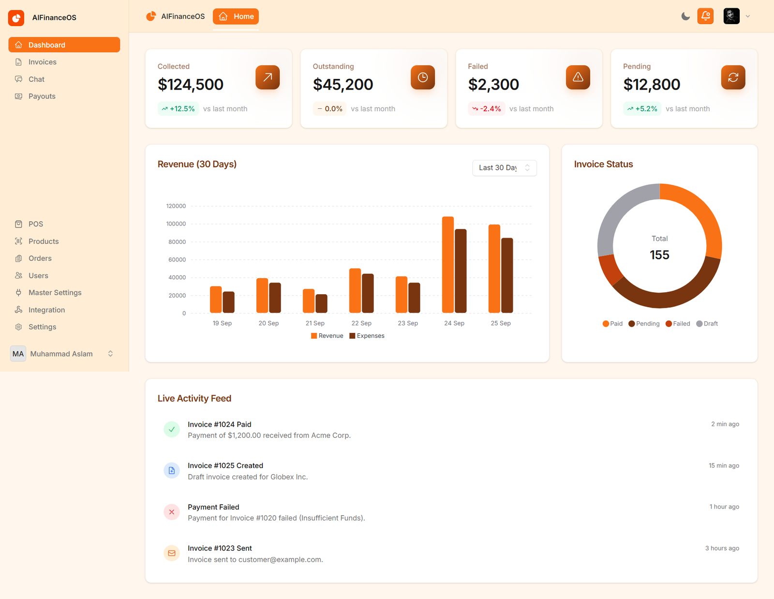
Task: Open the Last 30 Days dropdown
Action: [x=505, y=168]
